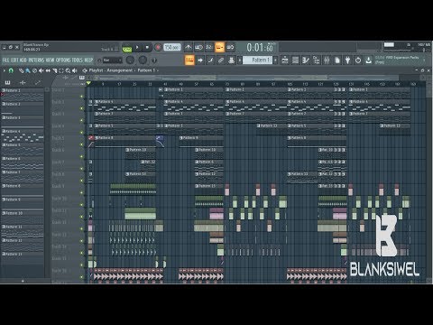Image resolution: width=433 pixels, height=325 pixels.
Task: Click the plus button beside Pattern 1 selector
Action: [x=275, y=60]
